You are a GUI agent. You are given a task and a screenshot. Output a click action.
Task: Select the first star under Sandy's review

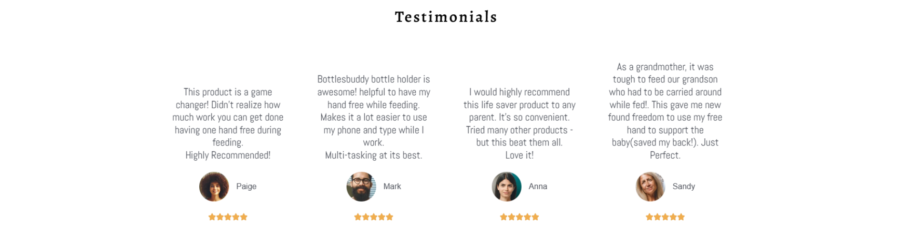pyautogui.click(x=649, y=217)
